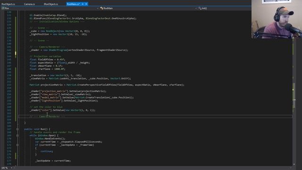Image resolution: width=302 pixels, height=170 pixels.
Task: Collapse the public void Run() method outline
Action: (x=17, y=129)
